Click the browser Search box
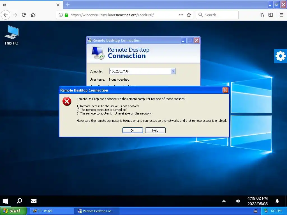The width and height of the screenshot is (287, 215). 217,15
